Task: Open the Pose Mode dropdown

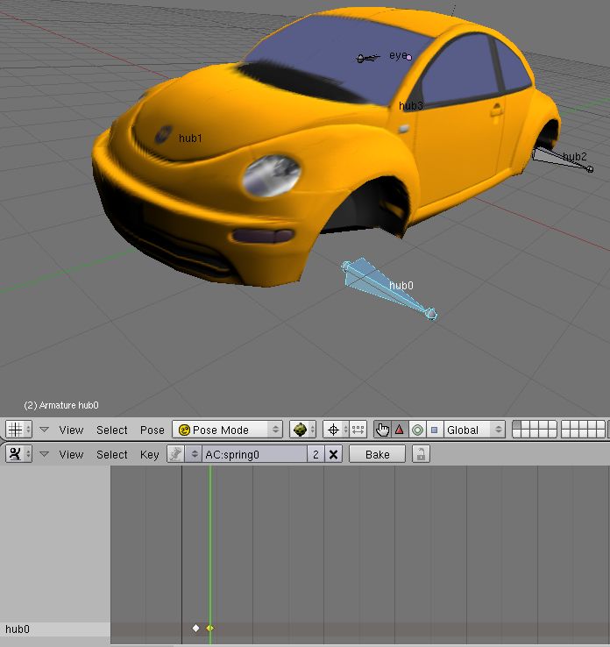Action: (x=227, y=430)
